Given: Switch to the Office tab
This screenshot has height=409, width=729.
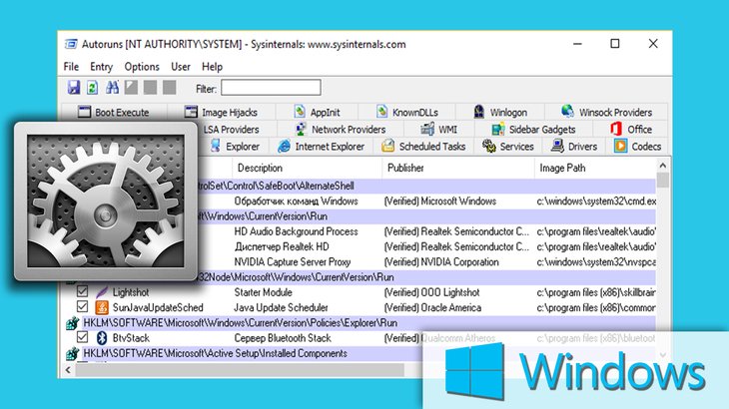Looking at the screenshot, I should [631, 130].
